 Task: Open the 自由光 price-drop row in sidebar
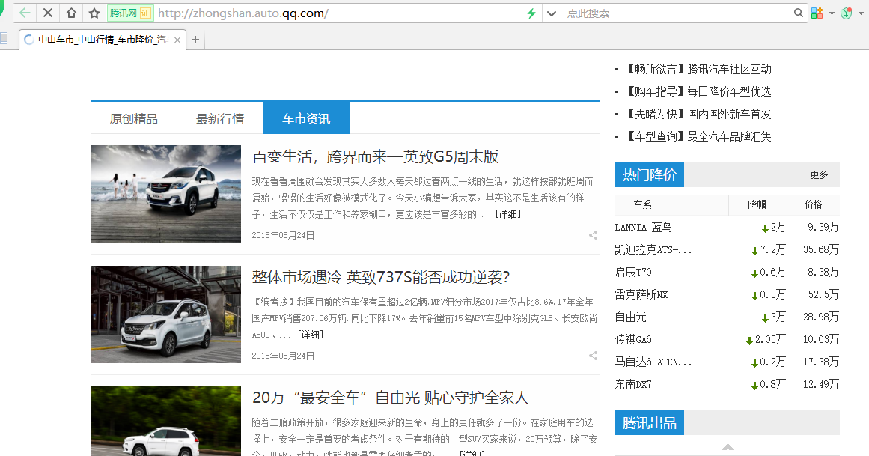(727, 317)
